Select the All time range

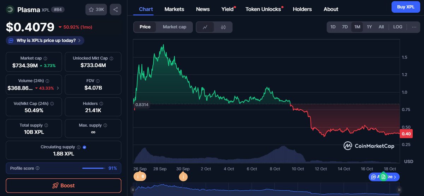381,27
